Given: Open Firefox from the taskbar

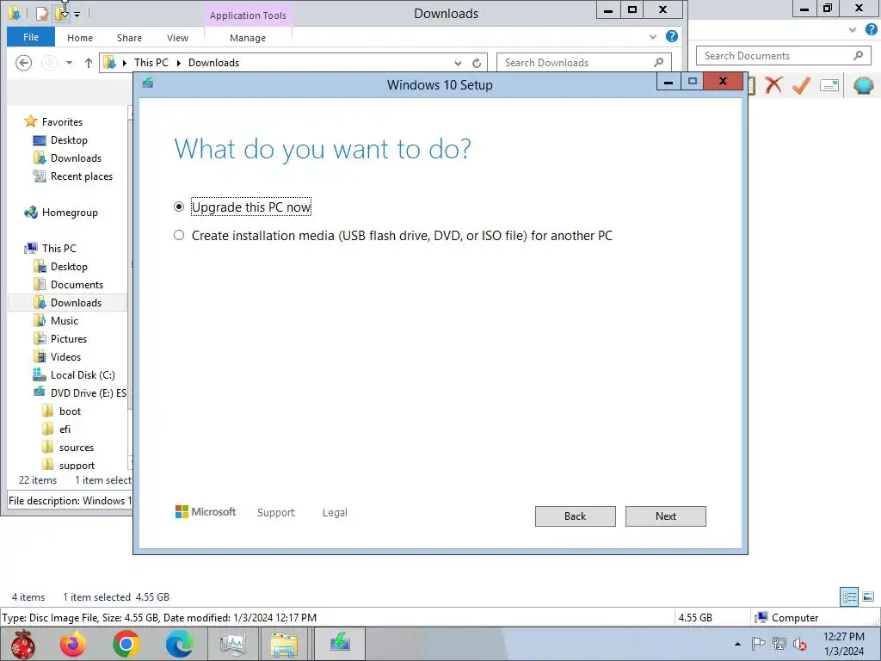Looking at the screenshot, I should [73, 644].
